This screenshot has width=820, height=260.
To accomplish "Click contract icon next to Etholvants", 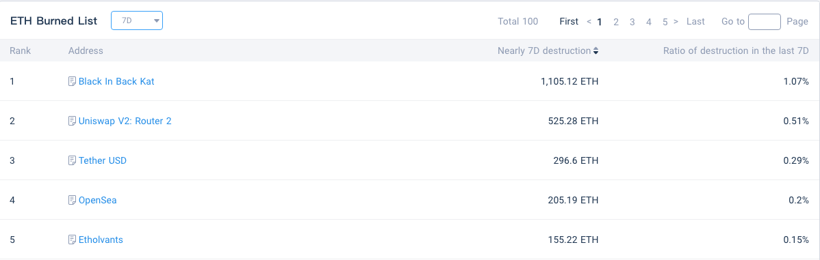I will (x=72, y=240).
